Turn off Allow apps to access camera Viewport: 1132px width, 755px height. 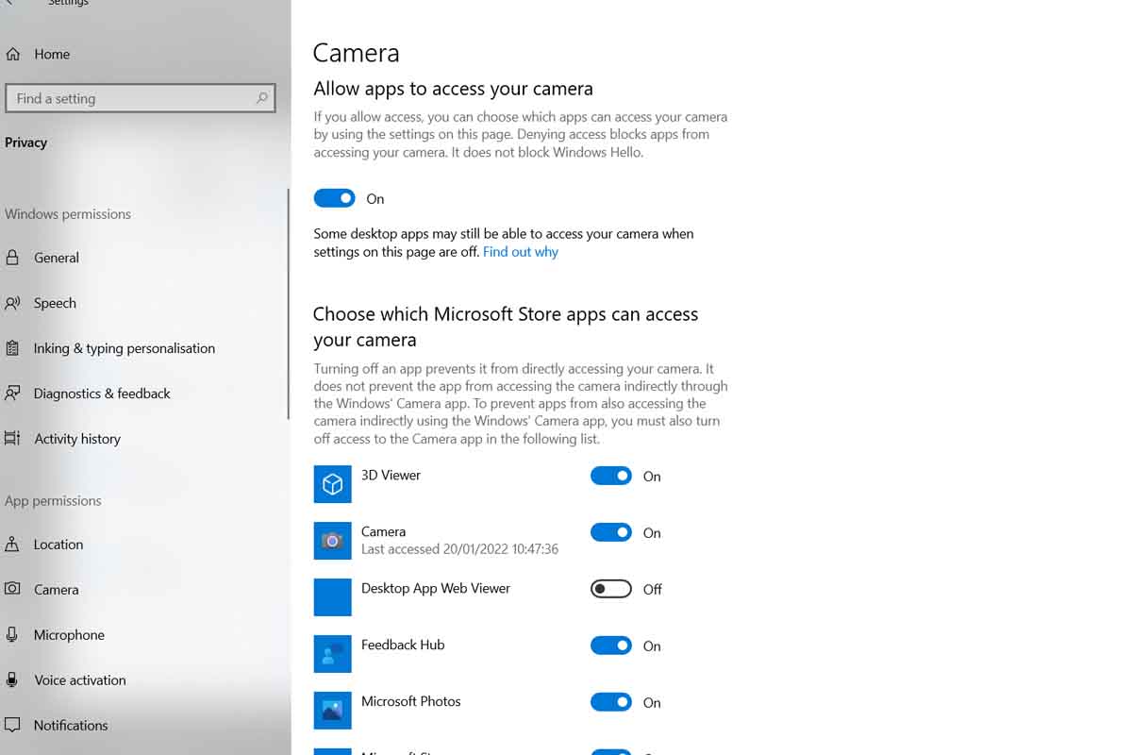(334, 198)
